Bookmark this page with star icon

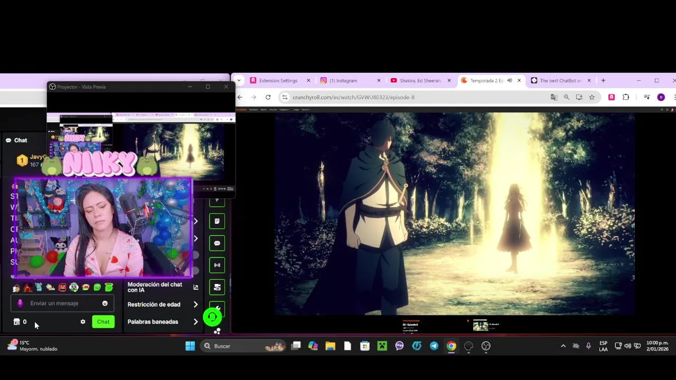pos(592,97)
